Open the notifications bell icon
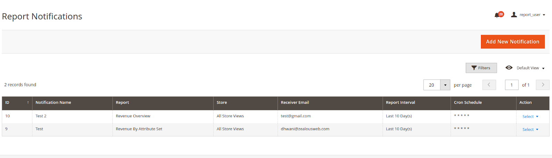This screenshot has width=552, height=158. click(497, 15)
